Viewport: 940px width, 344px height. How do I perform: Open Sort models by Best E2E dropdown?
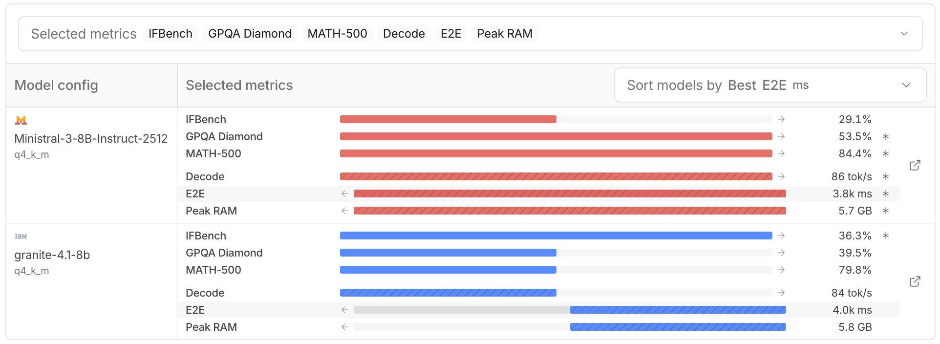click(x=770, y=85)
